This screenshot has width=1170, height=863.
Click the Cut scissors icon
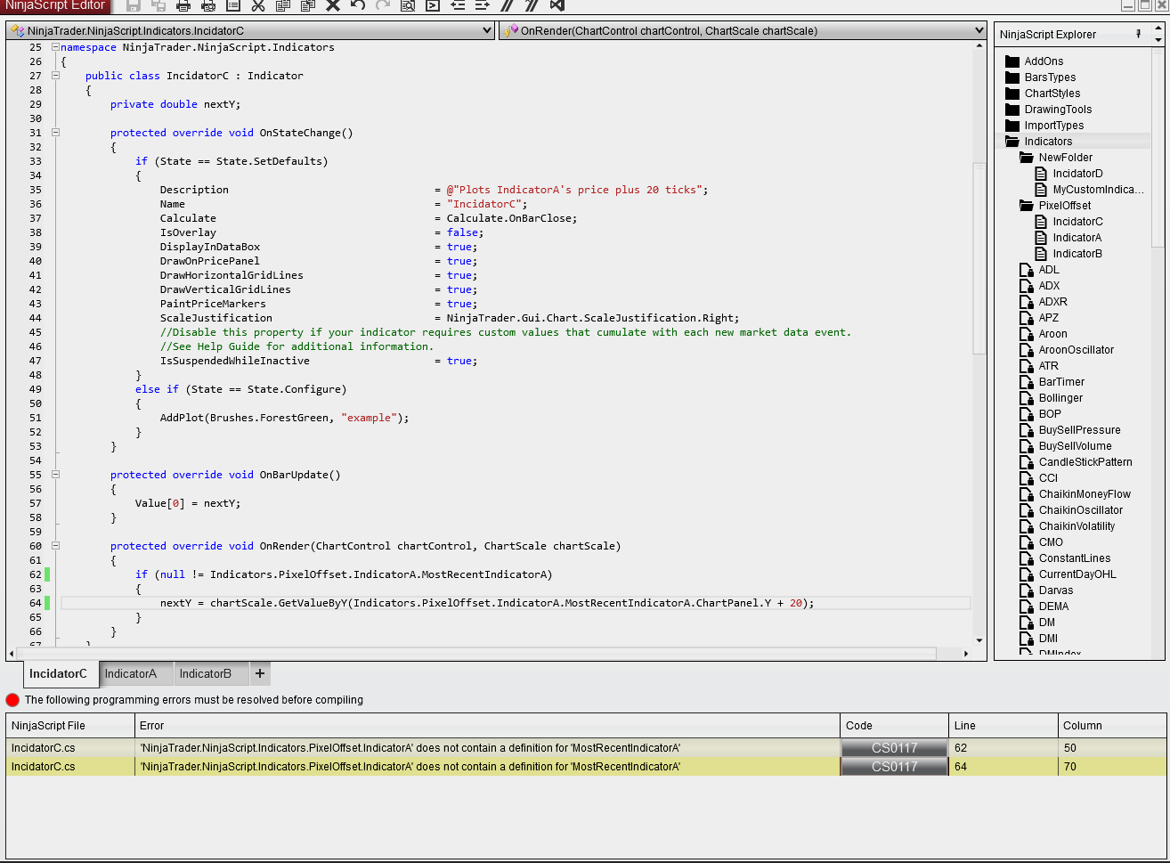(x=258, y=6)
